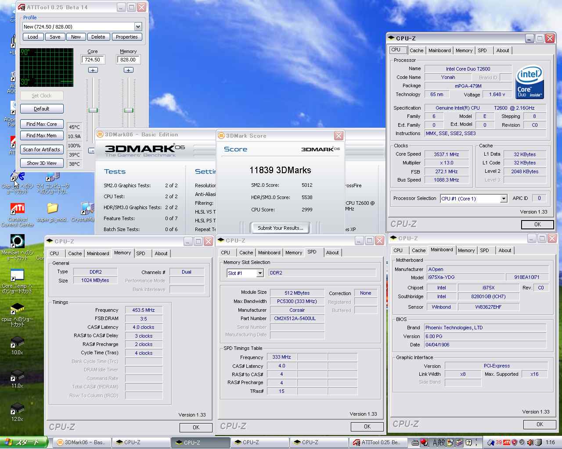This screenshot has width=562, height=449.
Task: Click Part Number CM2X512A-5400UL field
Action: click(x=297, y=318)
